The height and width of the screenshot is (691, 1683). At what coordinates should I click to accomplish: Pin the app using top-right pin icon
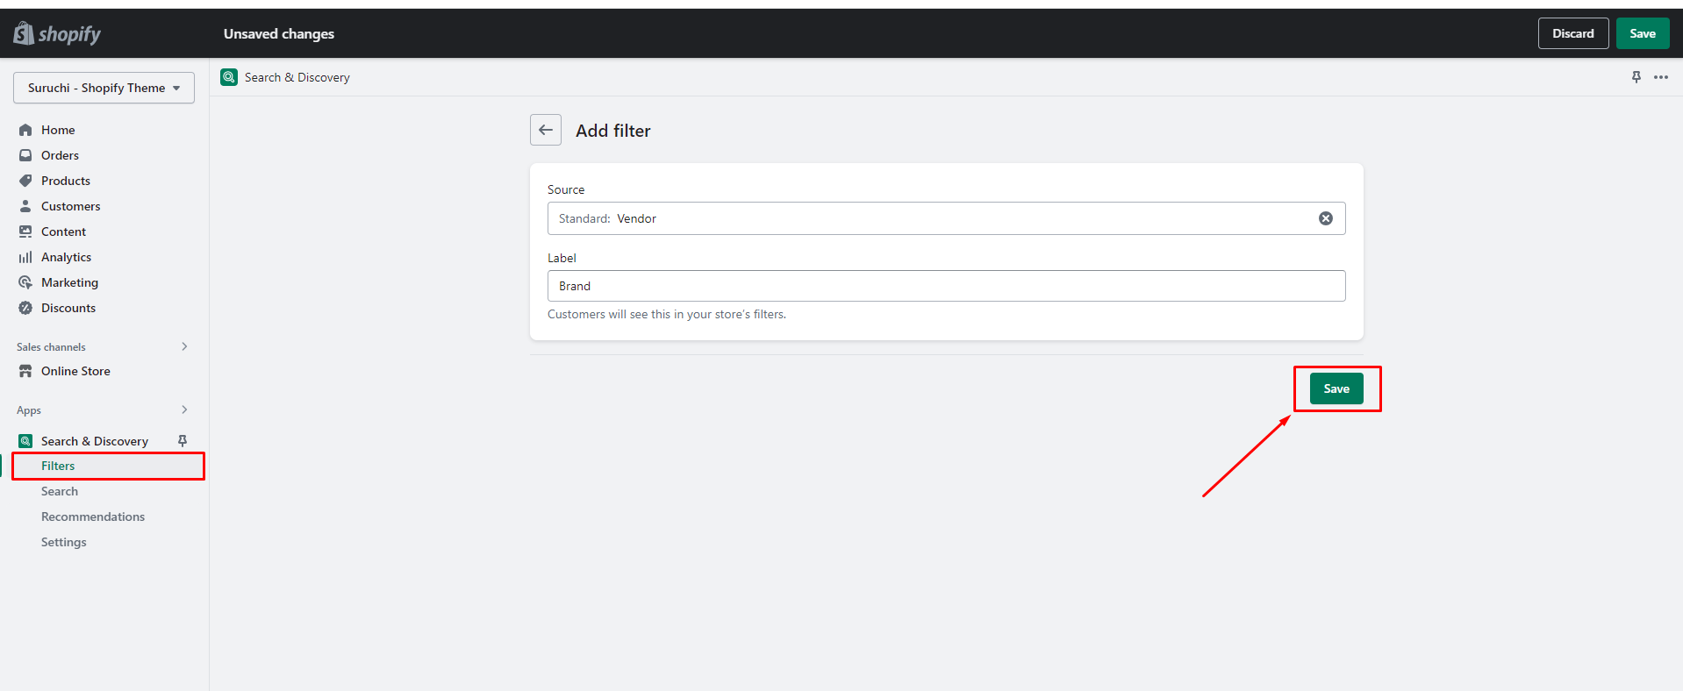point(1636,77)
